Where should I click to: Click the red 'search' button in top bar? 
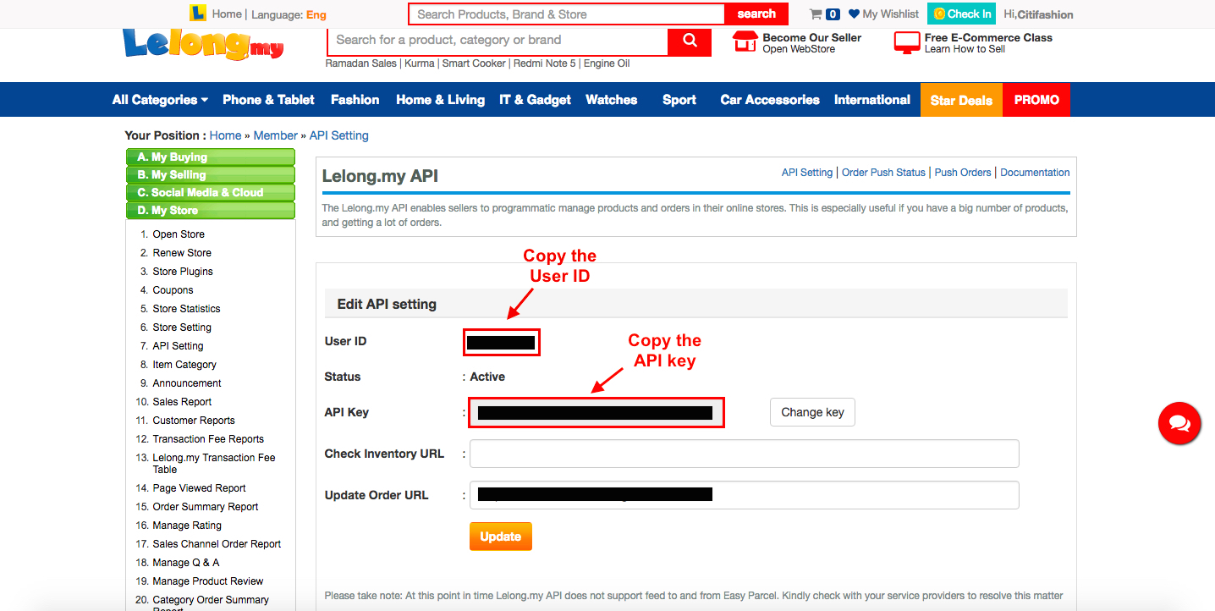click(x=756, y=14)
